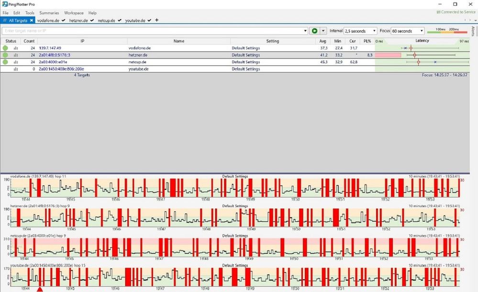Open the Workspace menu

[x=74, y=13]
